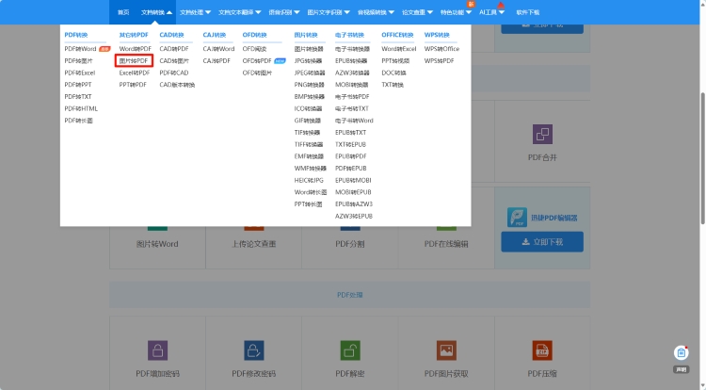This screenshot has height=390, width=706.
Task: Select 图片转PDF in the menu
Action: pos(134,60)
